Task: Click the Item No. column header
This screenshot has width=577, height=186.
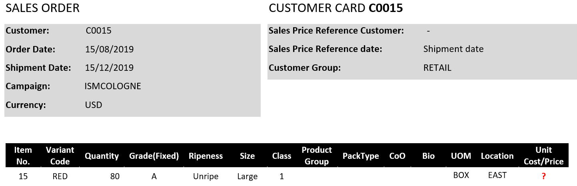Action: (23, 156)
